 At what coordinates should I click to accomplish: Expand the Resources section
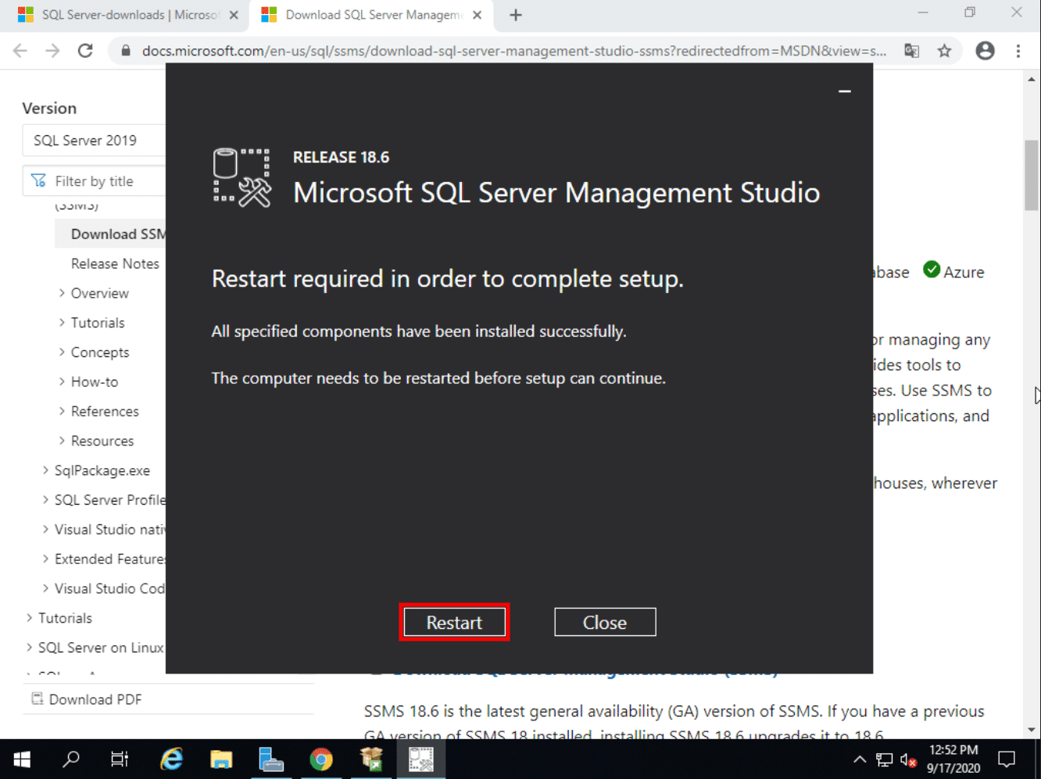pos(62,441)
